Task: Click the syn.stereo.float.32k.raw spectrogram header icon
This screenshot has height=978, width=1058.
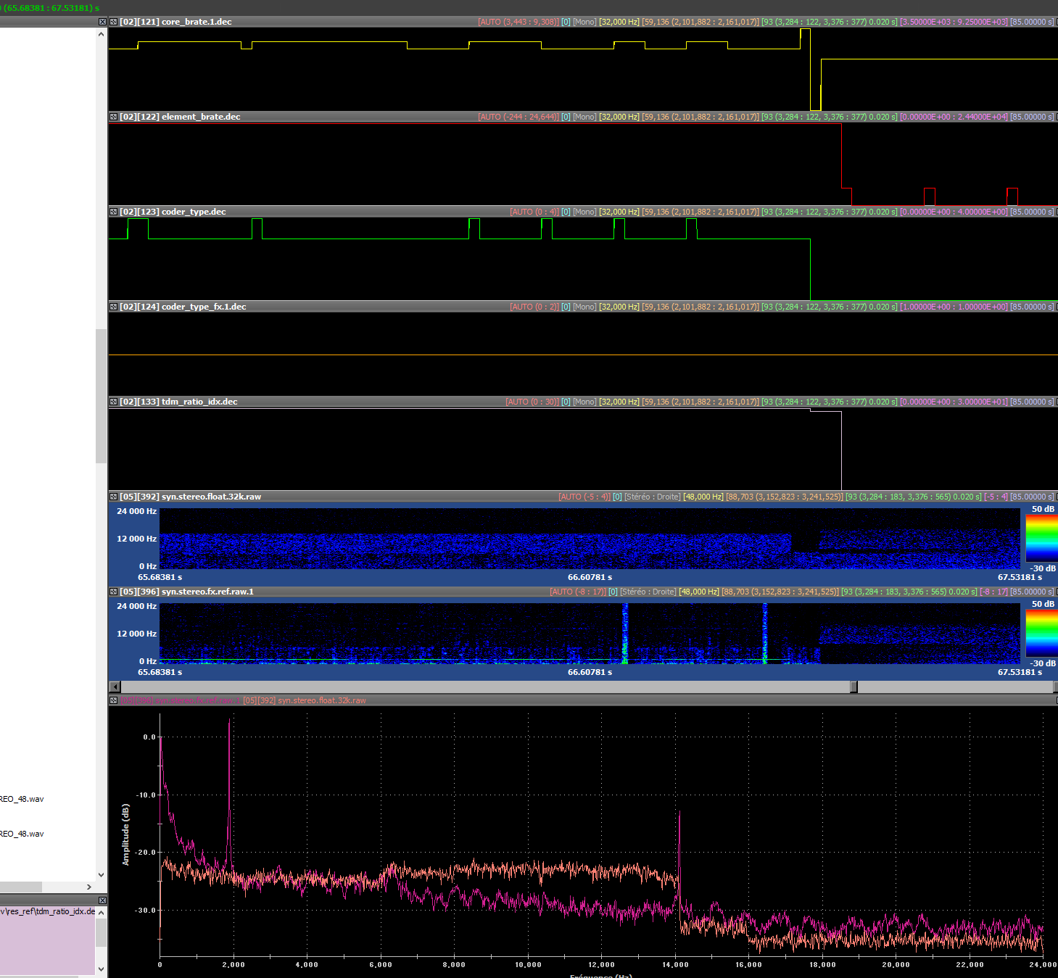Action: pos(113,497)
